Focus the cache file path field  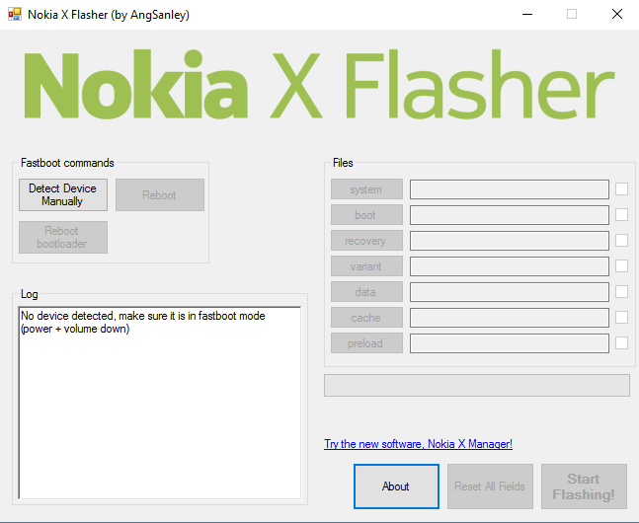coord(510,318)
